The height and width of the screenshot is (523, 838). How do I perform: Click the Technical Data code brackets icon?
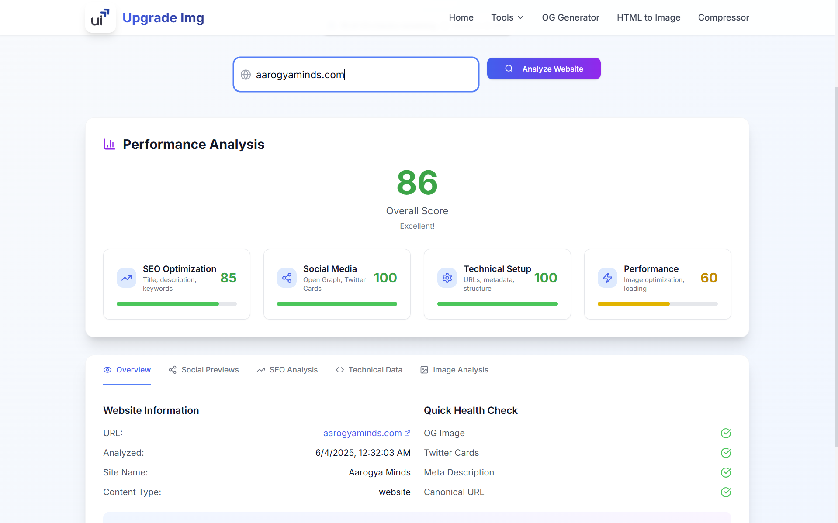(x=340, y=370)
